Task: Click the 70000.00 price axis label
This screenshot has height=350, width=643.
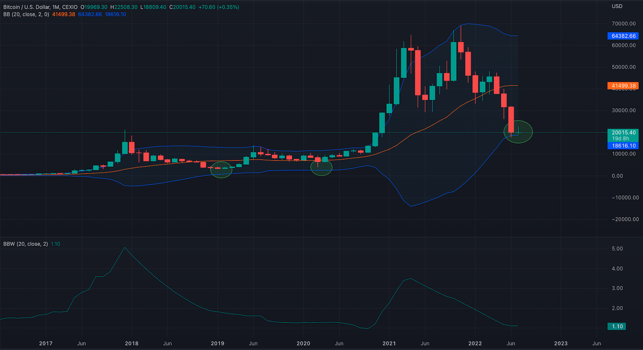Action: 623,24
